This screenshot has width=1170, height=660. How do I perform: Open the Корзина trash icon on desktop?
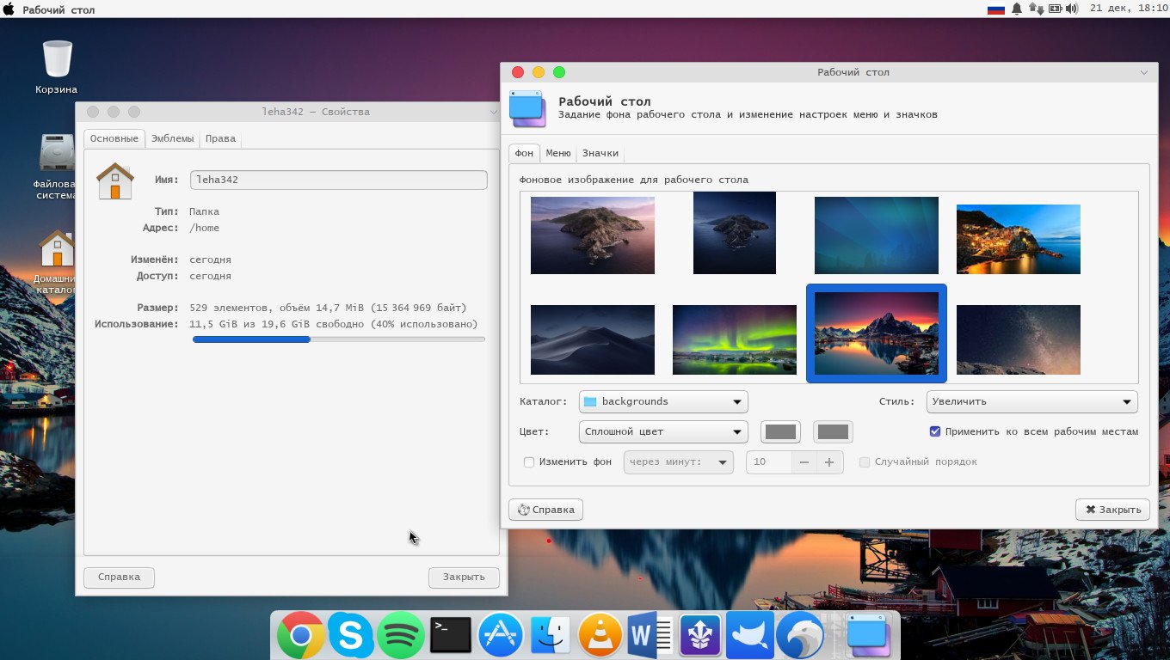coord(57,59)
